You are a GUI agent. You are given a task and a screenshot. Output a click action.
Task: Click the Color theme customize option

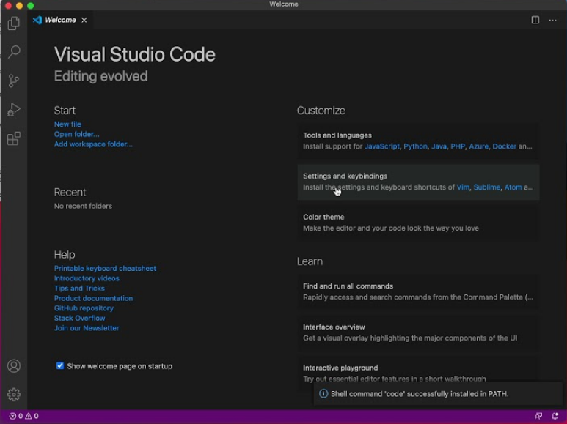coord(323,217)
